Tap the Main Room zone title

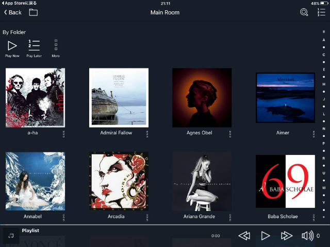[165, 12]
